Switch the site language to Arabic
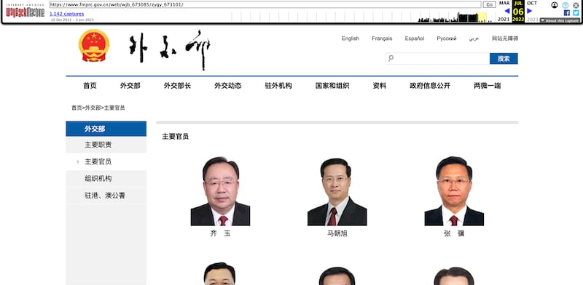This screenshot has height=285, width=583. (474, 39)
